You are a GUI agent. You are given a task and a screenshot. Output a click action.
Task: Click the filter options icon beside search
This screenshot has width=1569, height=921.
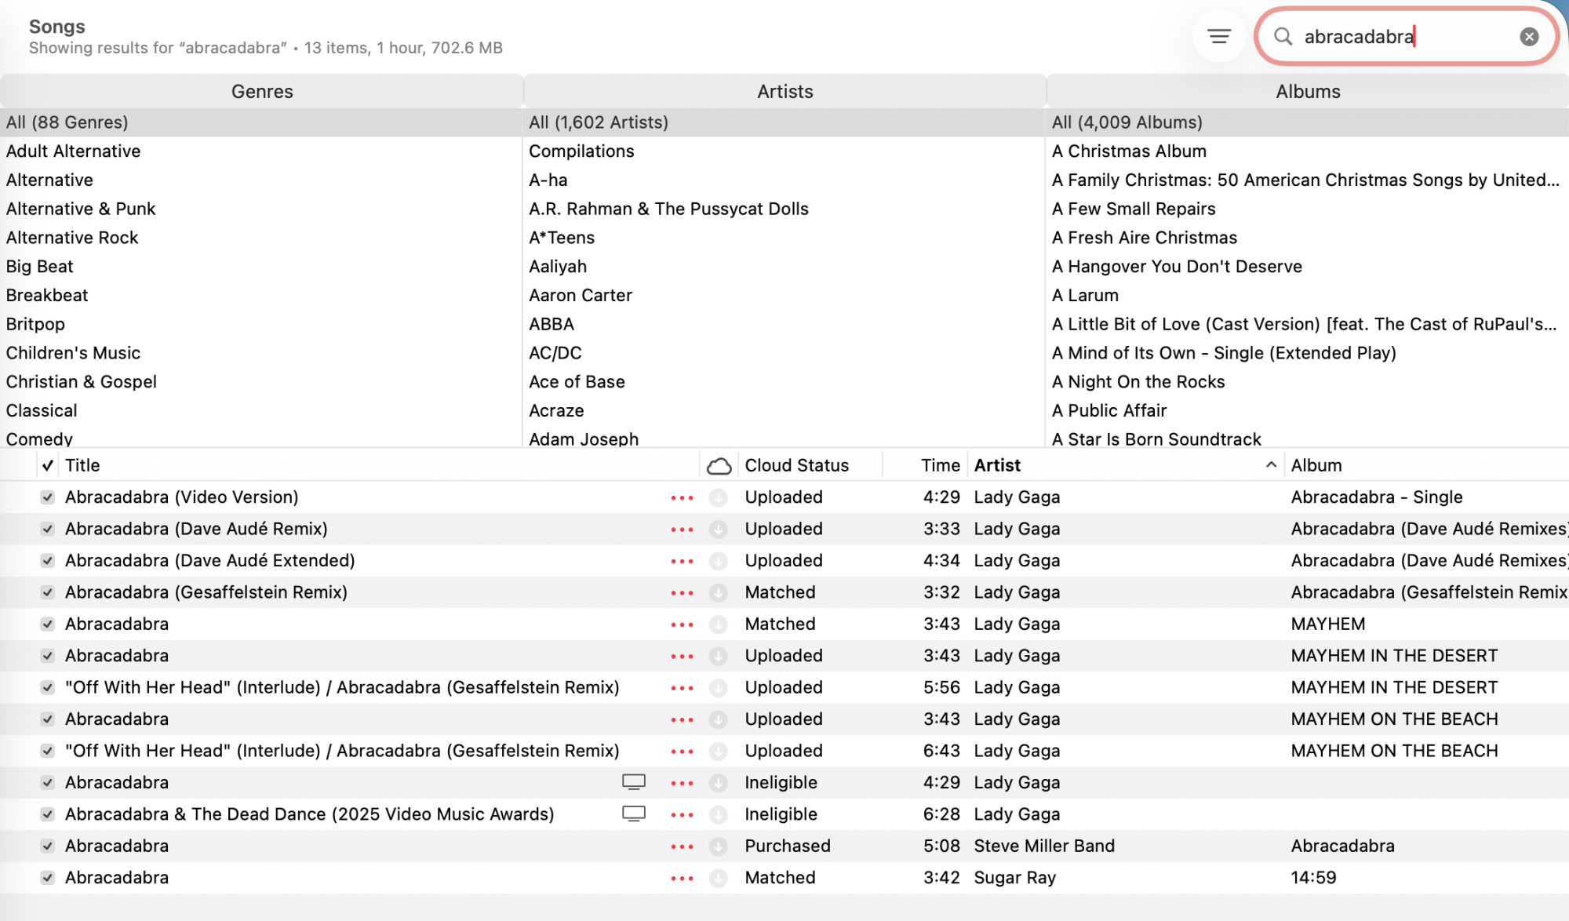[1218, 36]
